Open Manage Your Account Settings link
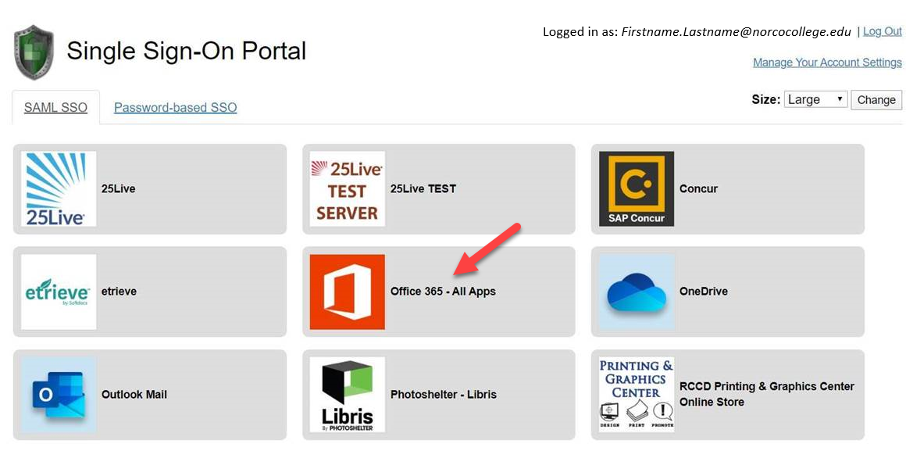This screenshot has width=906, height=469. [x=827, y=63]
